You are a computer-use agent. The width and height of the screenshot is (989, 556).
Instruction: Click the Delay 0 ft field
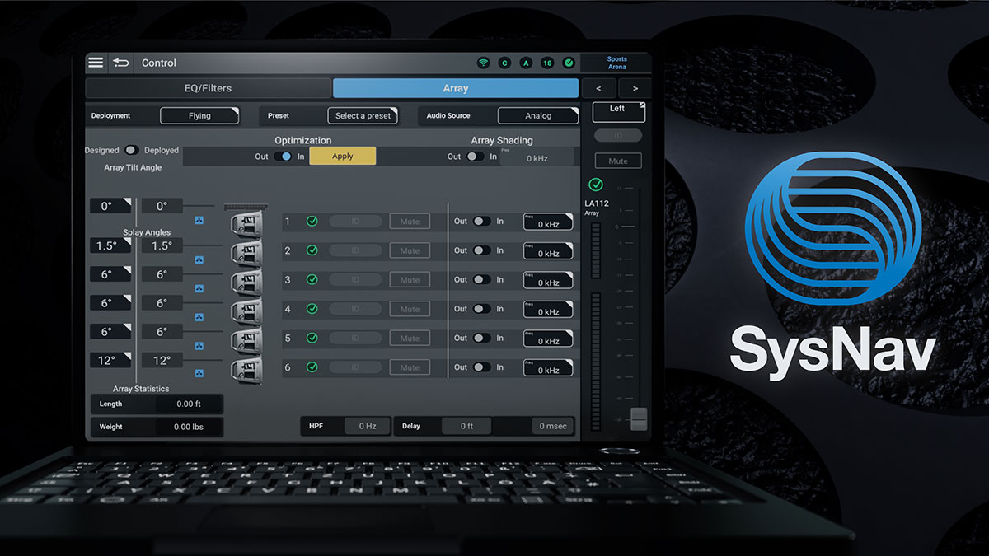[x=466, y=426]
